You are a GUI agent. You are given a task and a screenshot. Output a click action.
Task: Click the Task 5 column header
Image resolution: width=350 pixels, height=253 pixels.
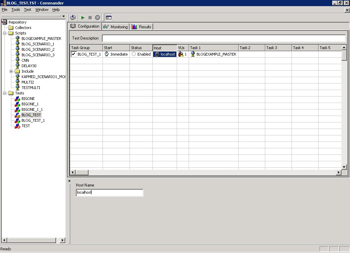tap(330, 48)
